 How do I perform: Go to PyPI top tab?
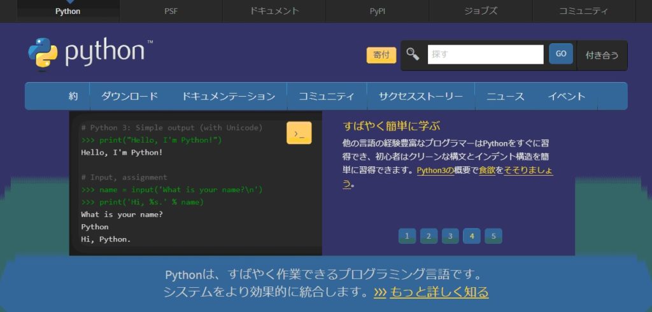377,11
